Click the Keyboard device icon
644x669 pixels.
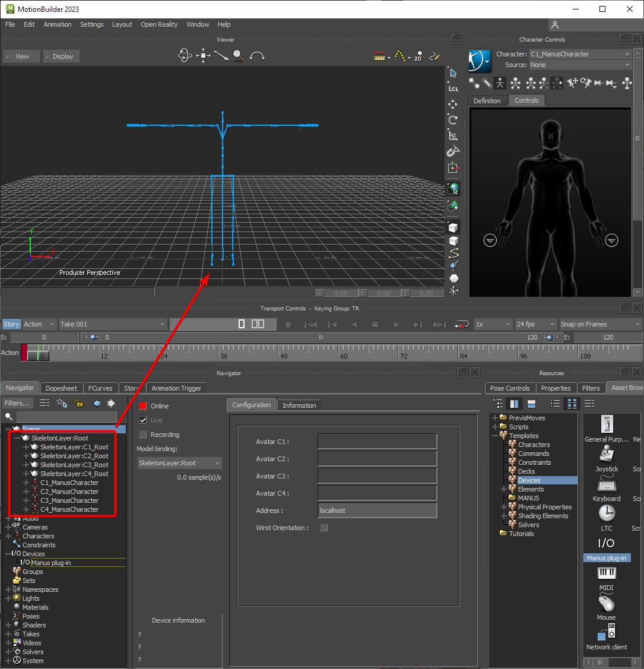pos(606,484)
